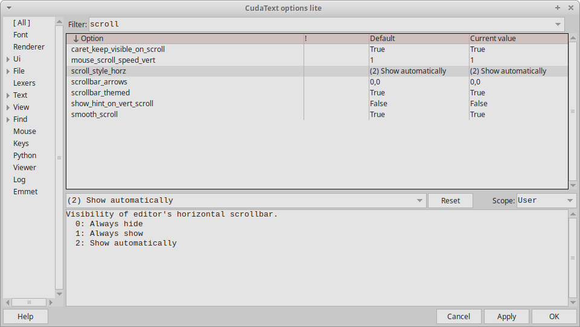Click the sidebar horizontal scroll-right arrow
Screen dimensions: 580x327
tap(51, 303)
